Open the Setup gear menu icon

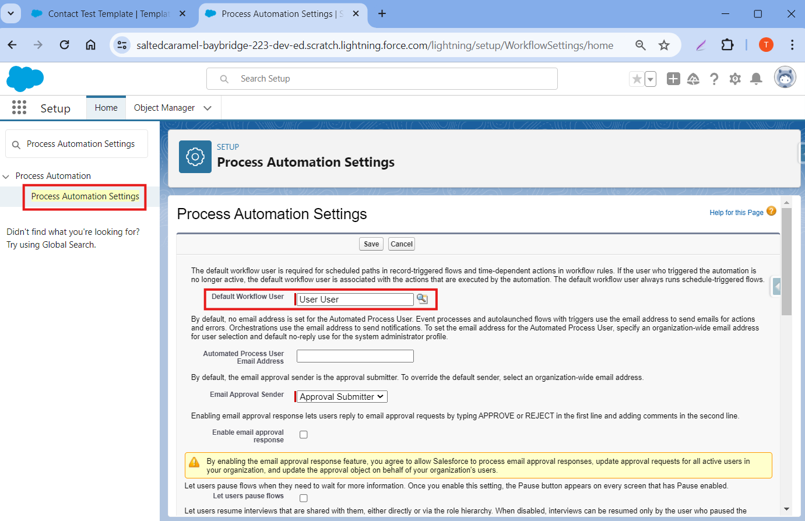(x=735, y=79)
